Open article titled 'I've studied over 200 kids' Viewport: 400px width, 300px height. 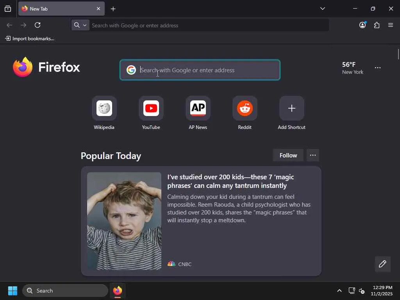(230, 181)
